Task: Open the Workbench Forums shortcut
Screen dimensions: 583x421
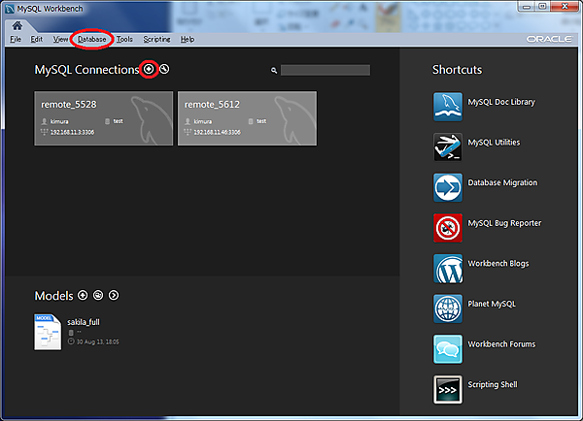Action: 447,348
